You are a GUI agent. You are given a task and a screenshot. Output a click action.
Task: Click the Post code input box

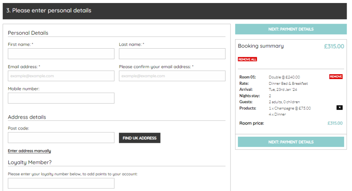pyautogui.click(x=61, y=138)
